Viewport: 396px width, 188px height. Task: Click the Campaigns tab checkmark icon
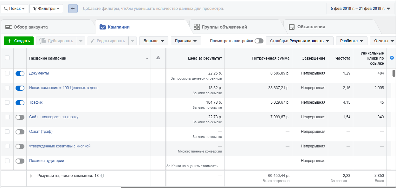point(102,27)
